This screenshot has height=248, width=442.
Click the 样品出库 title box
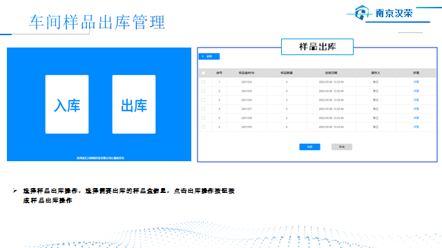[x=318, y=47]
